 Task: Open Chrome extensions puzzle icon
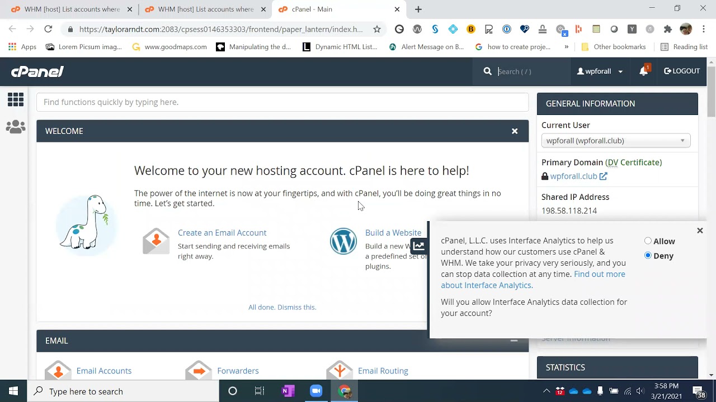click(668, 29)
